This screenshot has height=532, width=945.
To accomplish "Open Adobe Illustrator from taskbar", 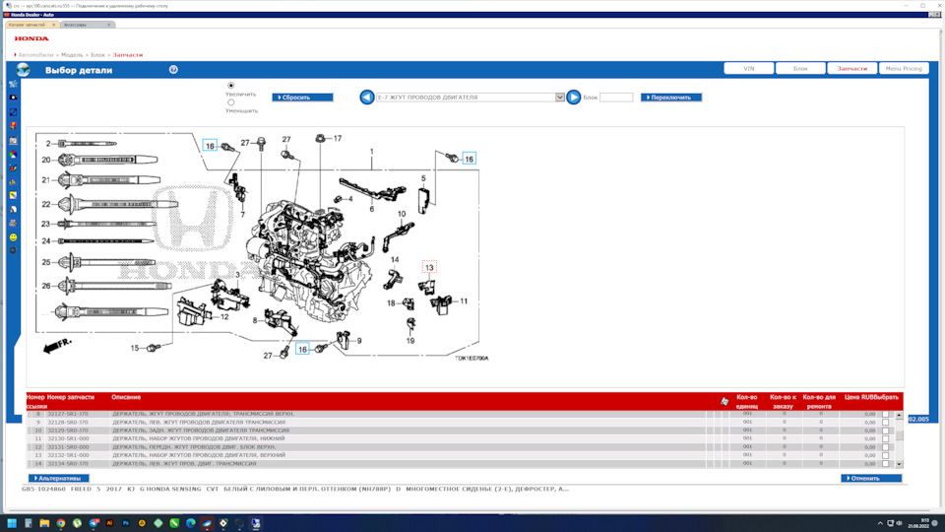I will coord(109,523).
